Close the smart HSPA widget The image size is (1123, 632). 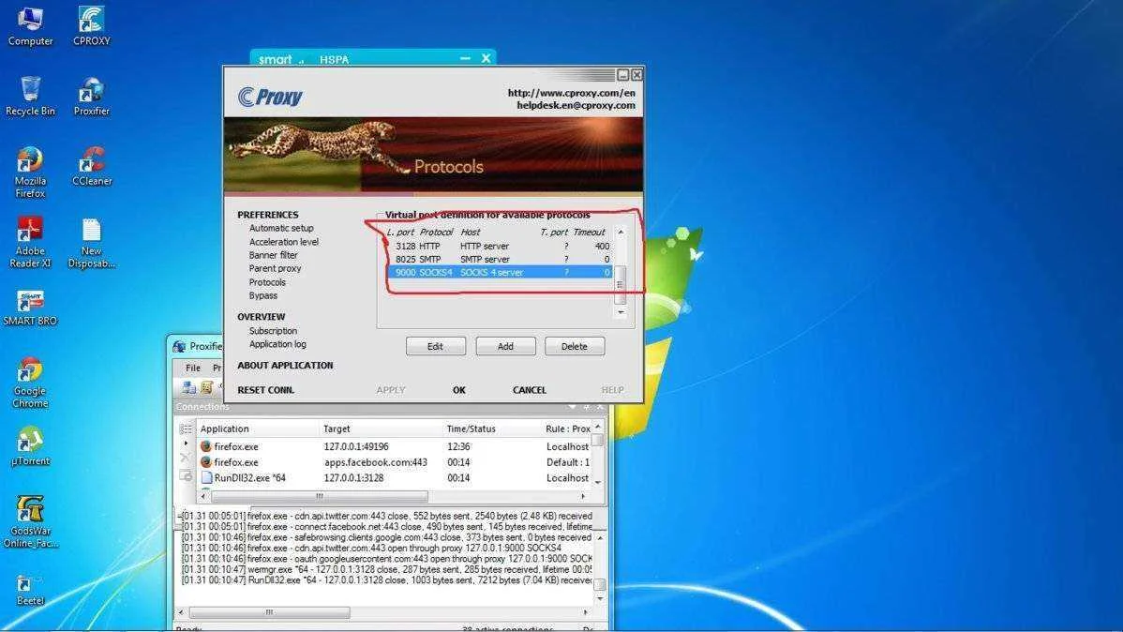click(486, 59)
